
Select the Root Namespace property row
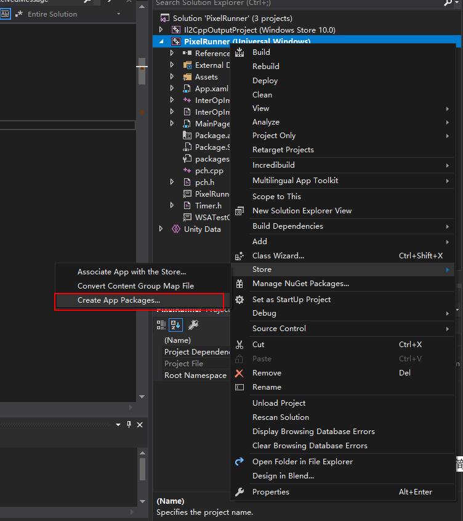[195, 375]
